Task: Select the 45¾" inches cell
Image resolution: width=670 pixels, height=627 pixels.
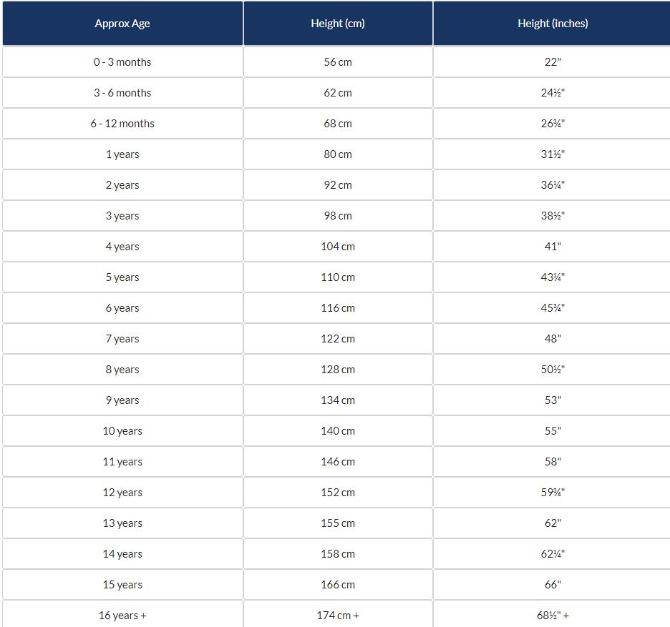Action: pos(553,308)
